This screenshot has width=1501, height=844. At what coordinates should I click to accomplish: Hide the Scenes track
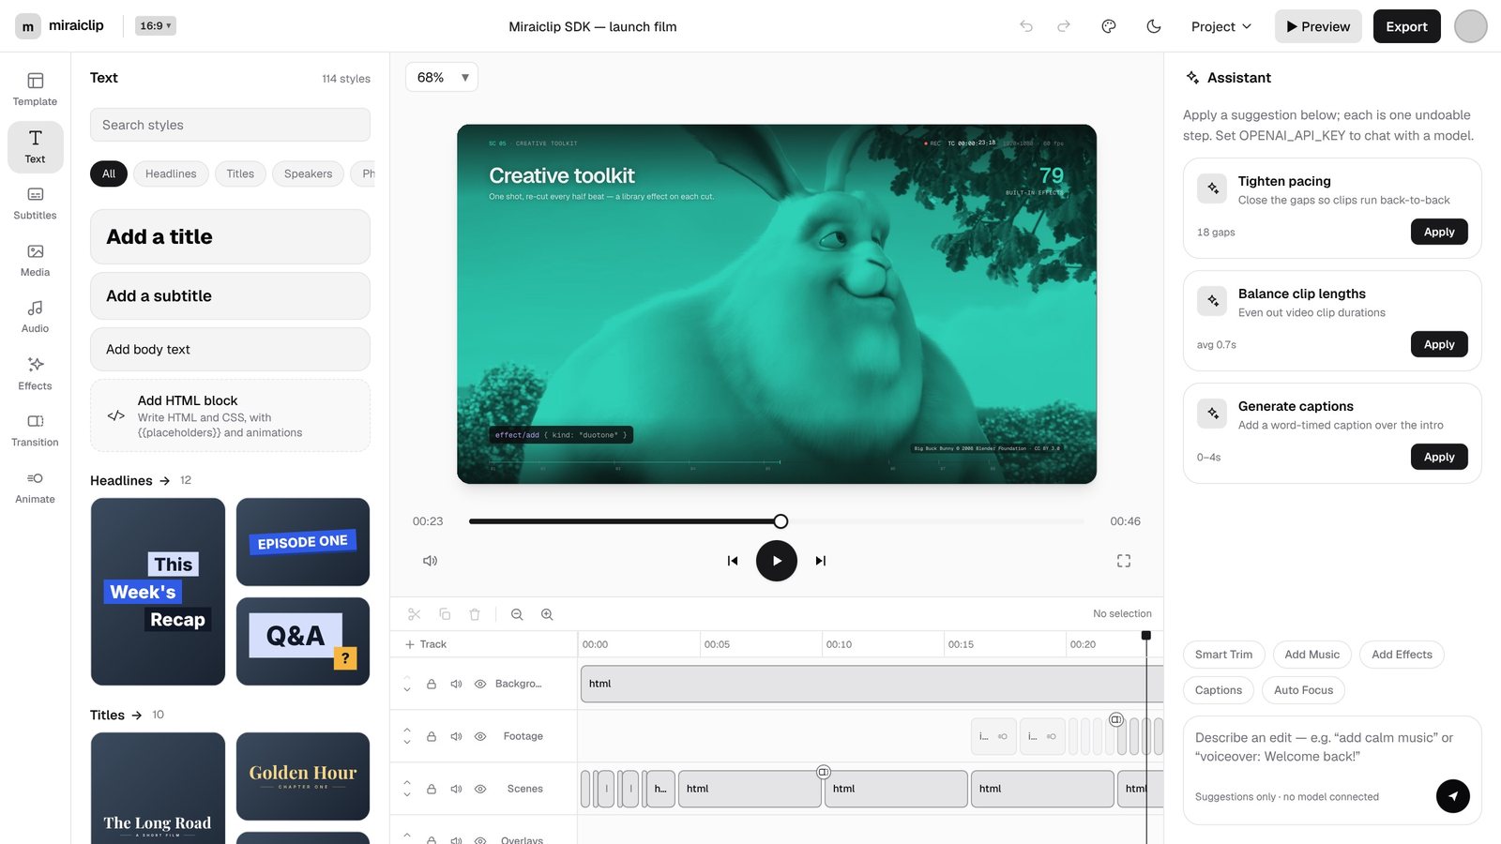click(480, 789)
